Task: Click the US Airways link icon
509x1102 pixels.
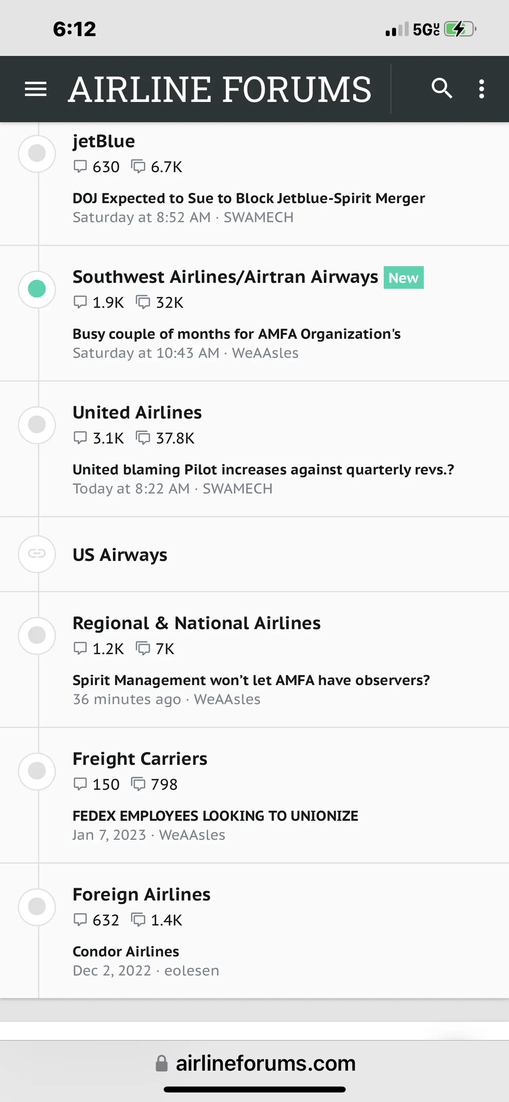Action: (37, 554)
